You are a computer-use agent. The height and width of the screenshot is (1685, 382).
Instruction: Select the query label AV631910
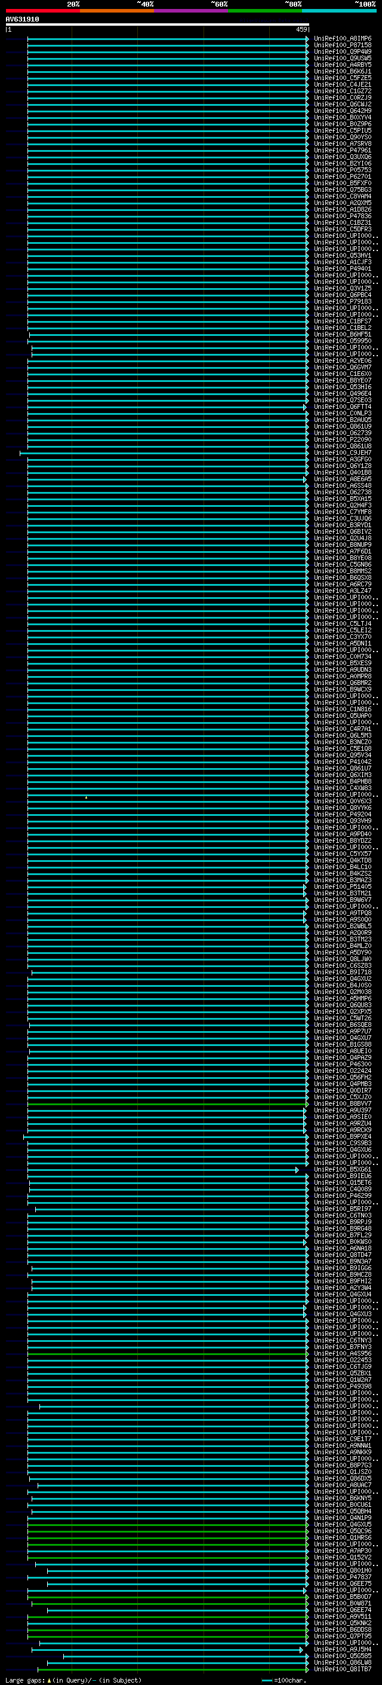click(x=22, y=20)
